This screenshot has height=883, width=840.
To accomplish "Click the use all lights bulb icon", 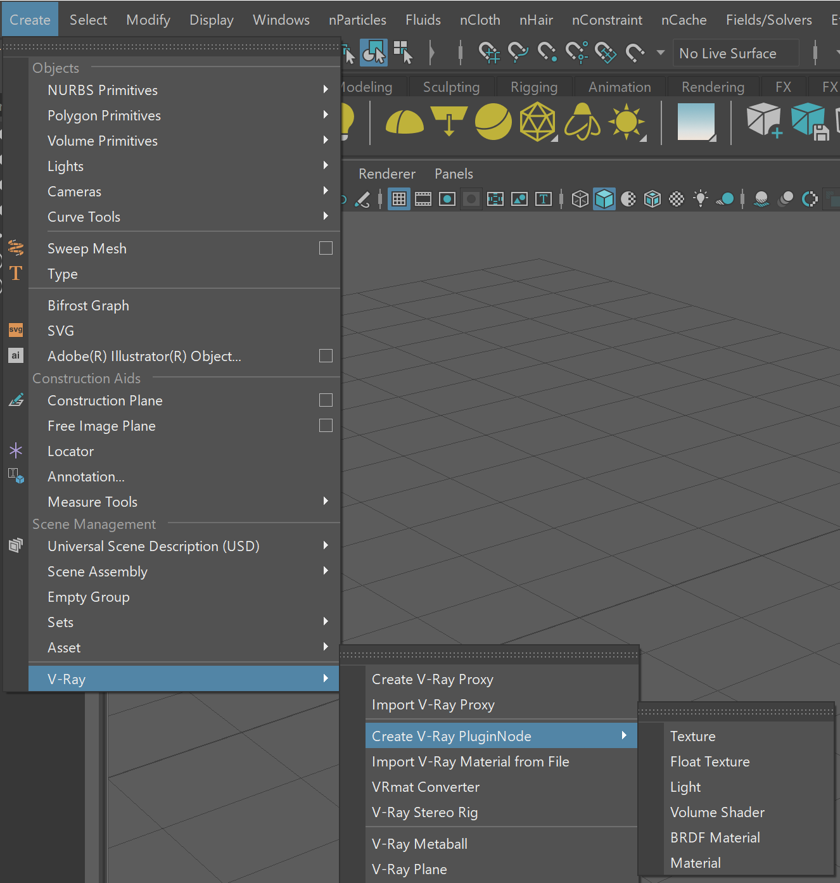I will (x=701, y=200).
